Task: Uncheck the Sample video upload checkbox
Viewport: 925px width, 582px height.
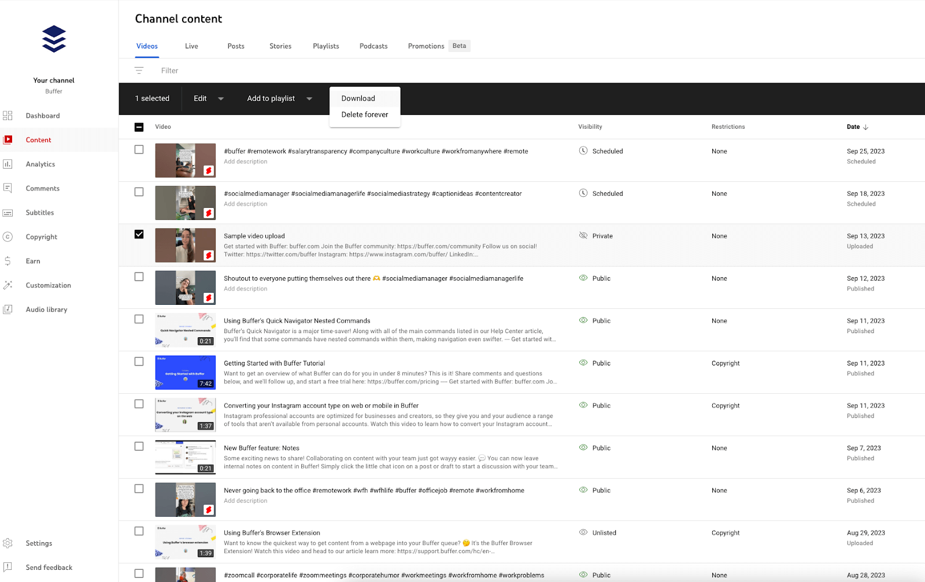Action: pos(139,235)
